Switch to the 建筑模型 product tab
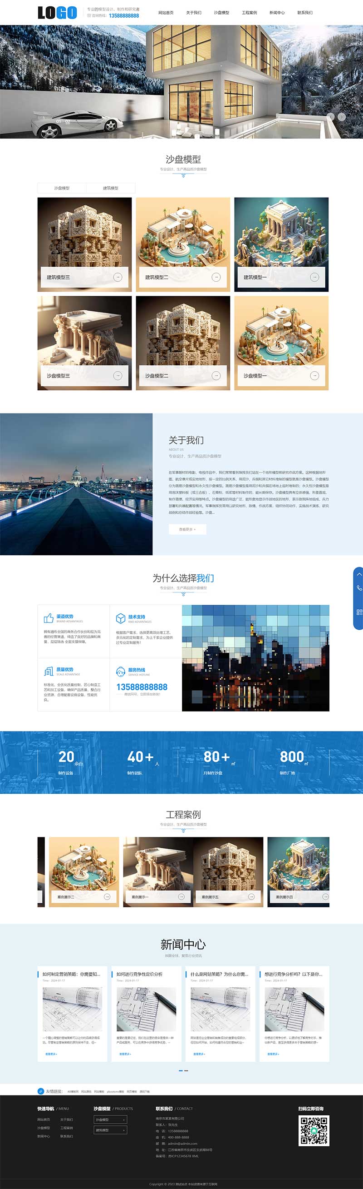 pyautogui.click(x=110, y=188)
